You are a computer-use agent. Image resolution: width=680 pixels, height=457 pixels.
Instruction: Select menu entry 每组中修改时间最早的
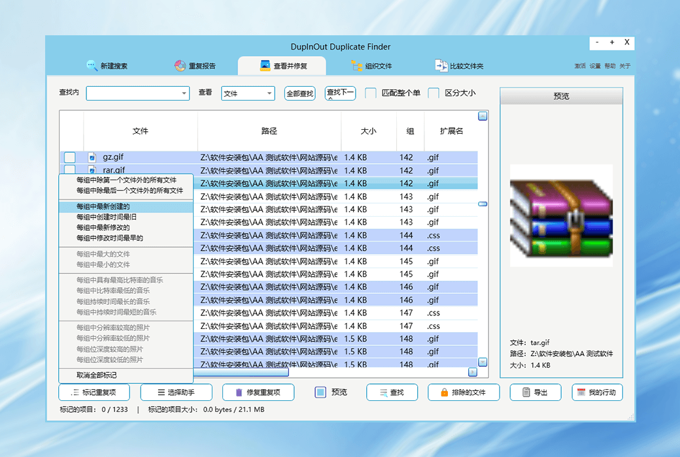[x=126, y=238]
